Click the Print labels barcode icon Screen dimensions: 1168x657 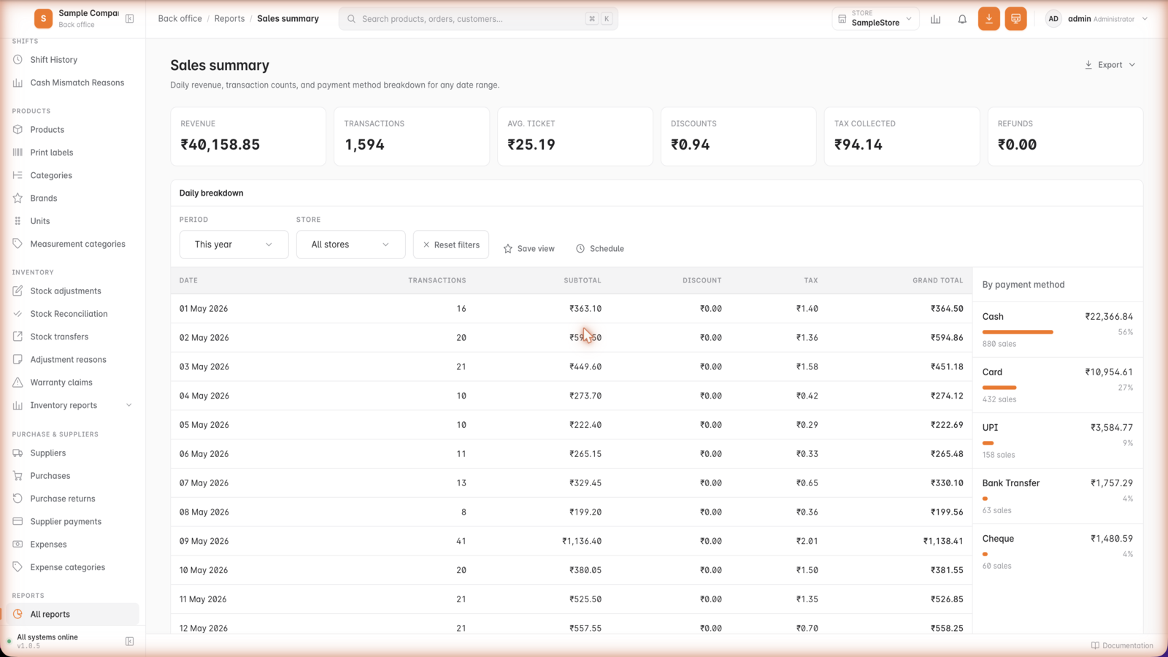[18, 153]
